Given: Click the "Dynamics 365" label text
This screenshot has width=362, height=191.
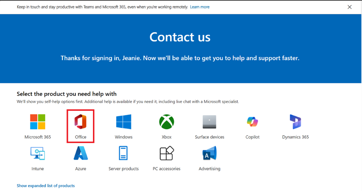Looking at the screenshot, I should (295, 137).
